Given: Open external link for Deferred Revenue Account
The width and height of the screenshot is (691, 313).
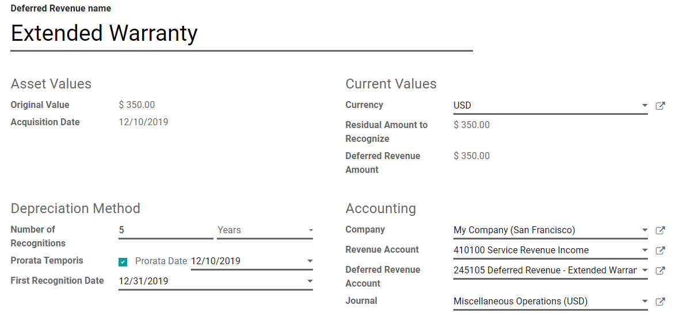Looking at the screenshot, I should 661,271.
